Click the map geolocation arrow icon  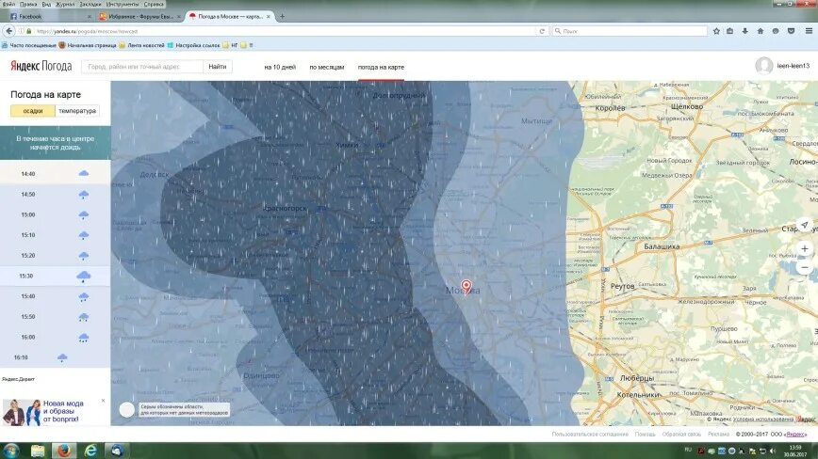tap(805, 225)
